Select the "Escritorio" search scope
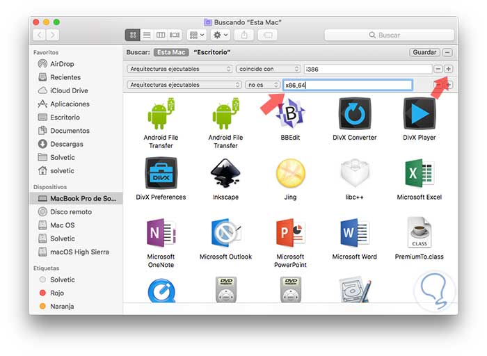This screenshot has height=356, width=487. pyautogui.click(x=211, y=52)
